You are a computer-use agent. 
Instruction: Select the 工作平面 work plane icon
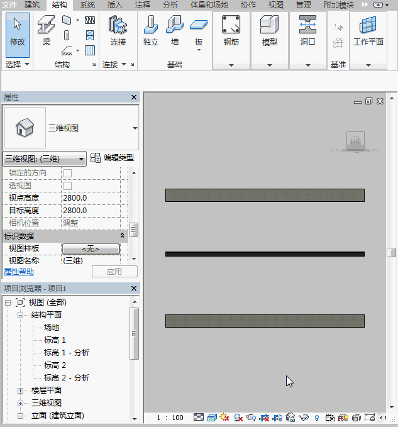[368, 31]
